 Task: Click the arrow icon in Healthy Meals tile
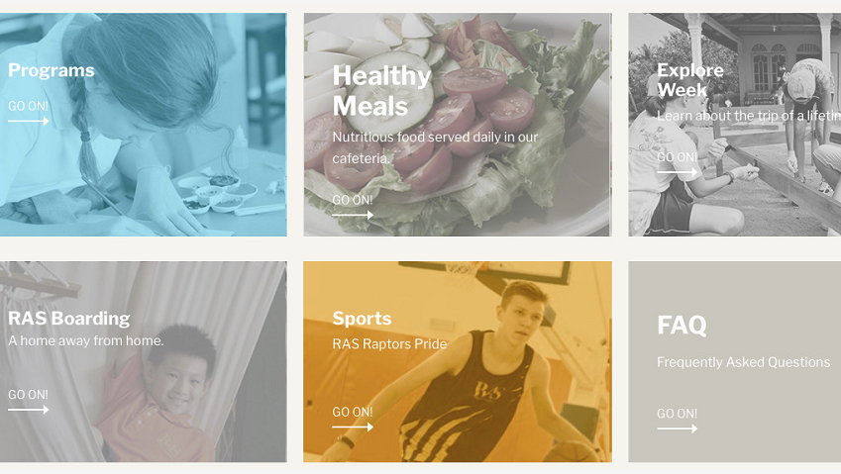353,216
